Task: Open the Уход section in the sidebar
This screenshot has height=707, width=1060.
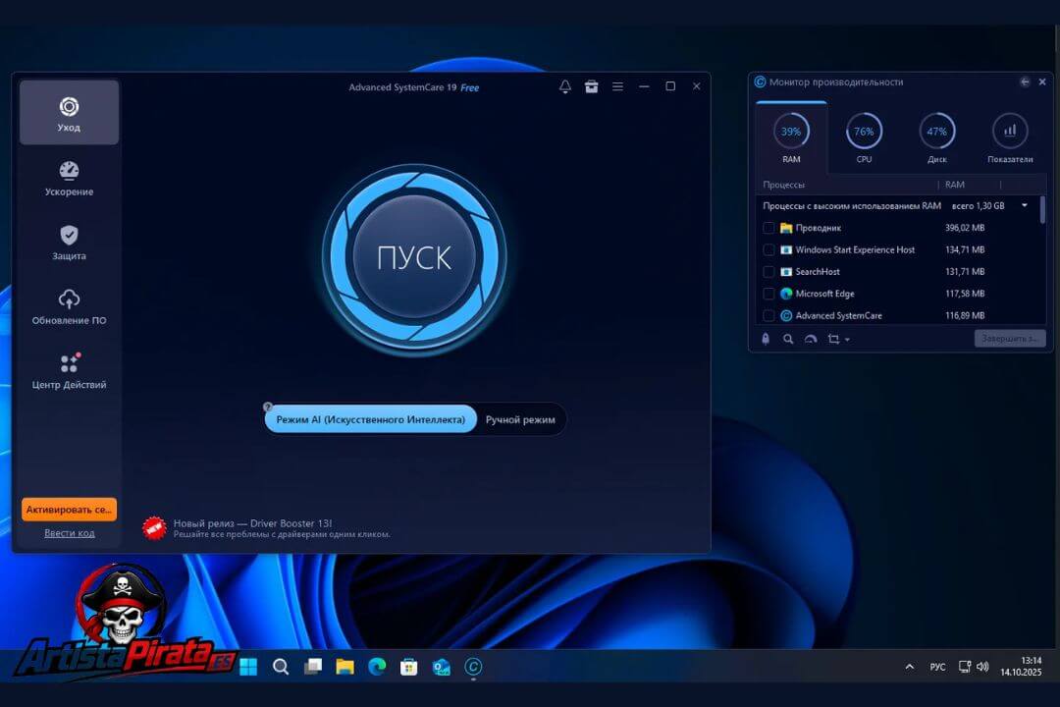Action: [69, 113]
